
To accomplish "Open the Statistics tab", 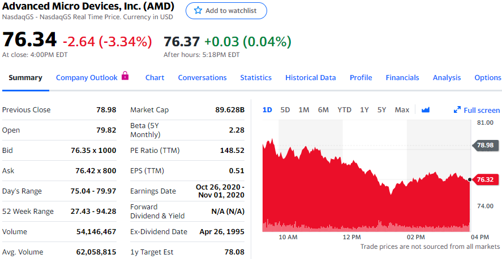I will 256,78.
